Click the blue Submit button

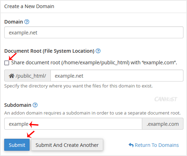17,145
